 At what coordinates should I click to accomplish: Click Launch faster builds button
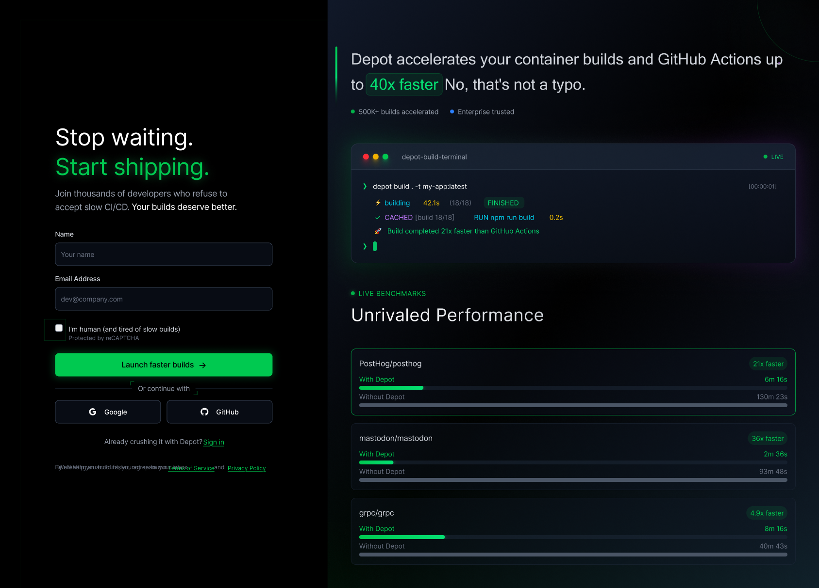coord(164,365)
